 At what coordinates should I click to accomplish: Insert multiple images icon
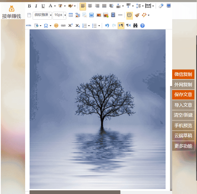[x=106, y=15]
